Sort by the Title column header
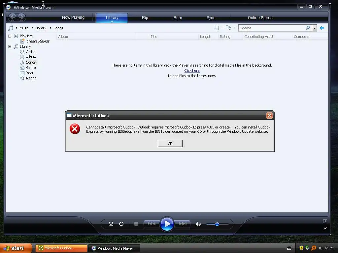 pyautogui.click(x=174, y=37)
